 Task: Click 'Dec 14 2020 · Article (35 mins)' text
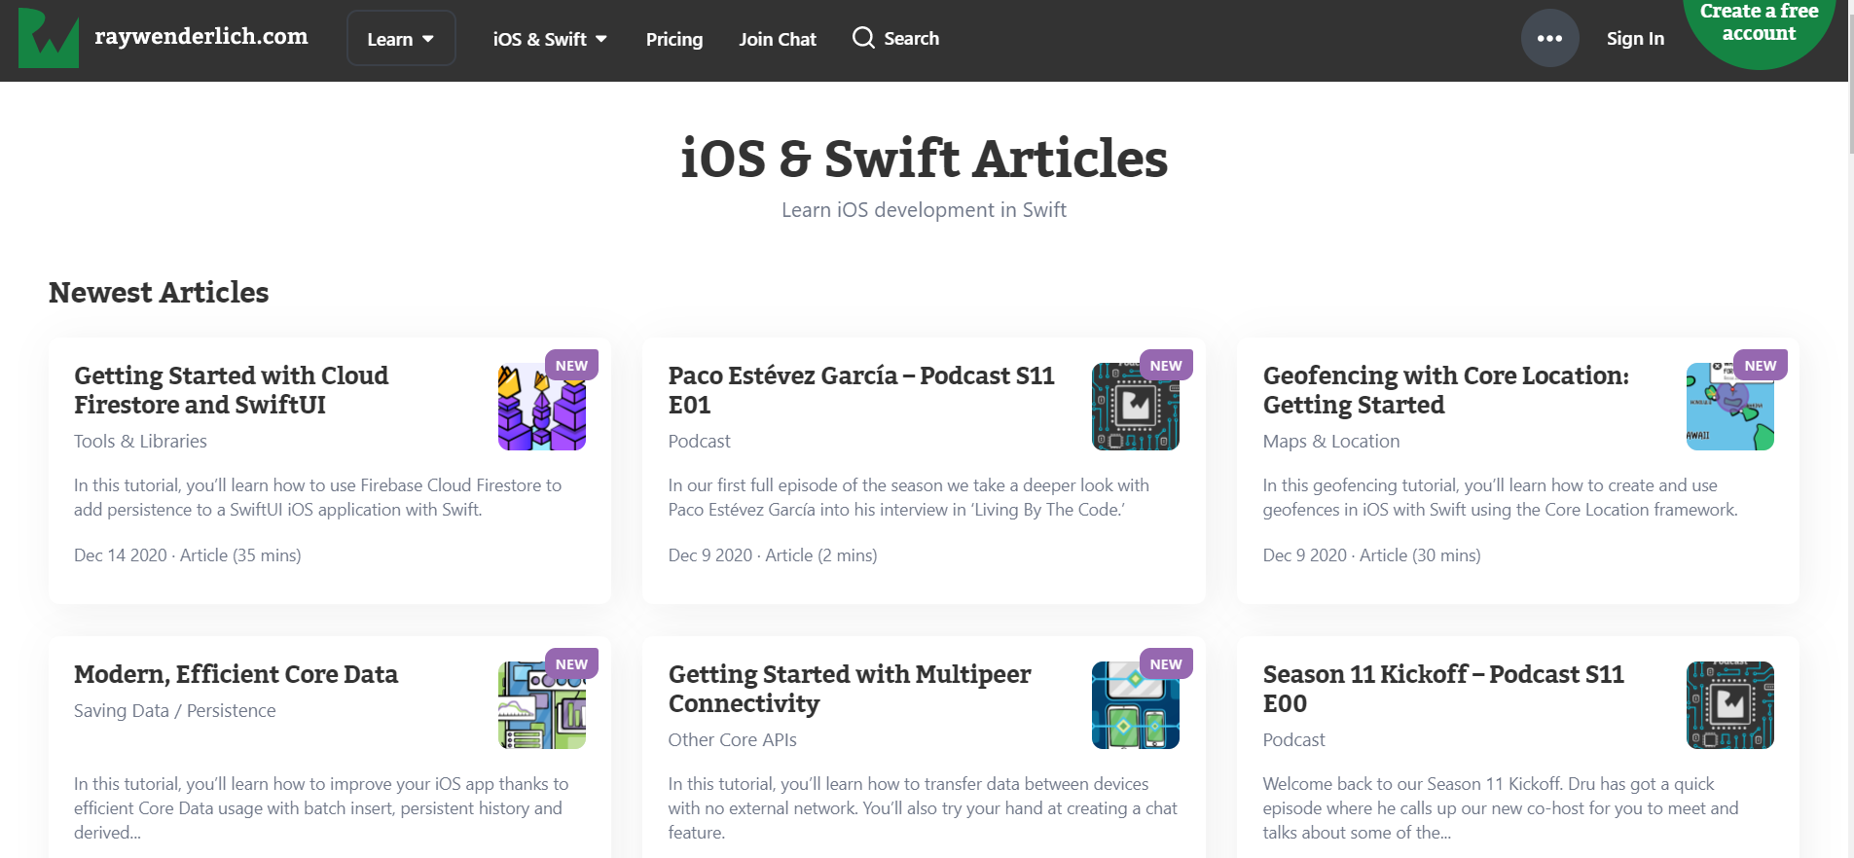[x=188, y=555]
